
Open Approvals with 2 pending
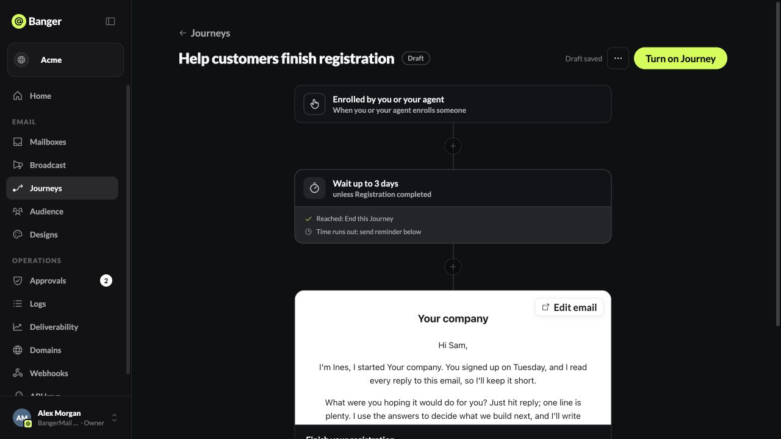(x=62, y=280)
